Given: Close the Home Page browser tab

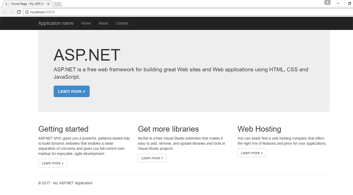Looking at the screenshot, I should [x=48, y=4].
